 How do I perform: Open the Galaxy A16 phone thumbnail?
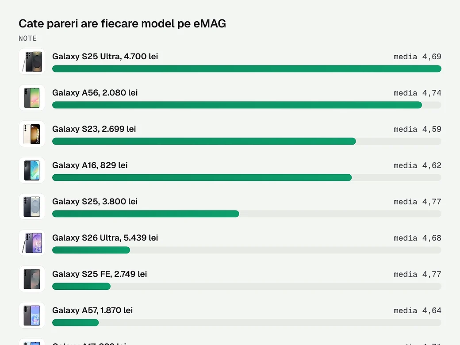click(x=32, y=170)
